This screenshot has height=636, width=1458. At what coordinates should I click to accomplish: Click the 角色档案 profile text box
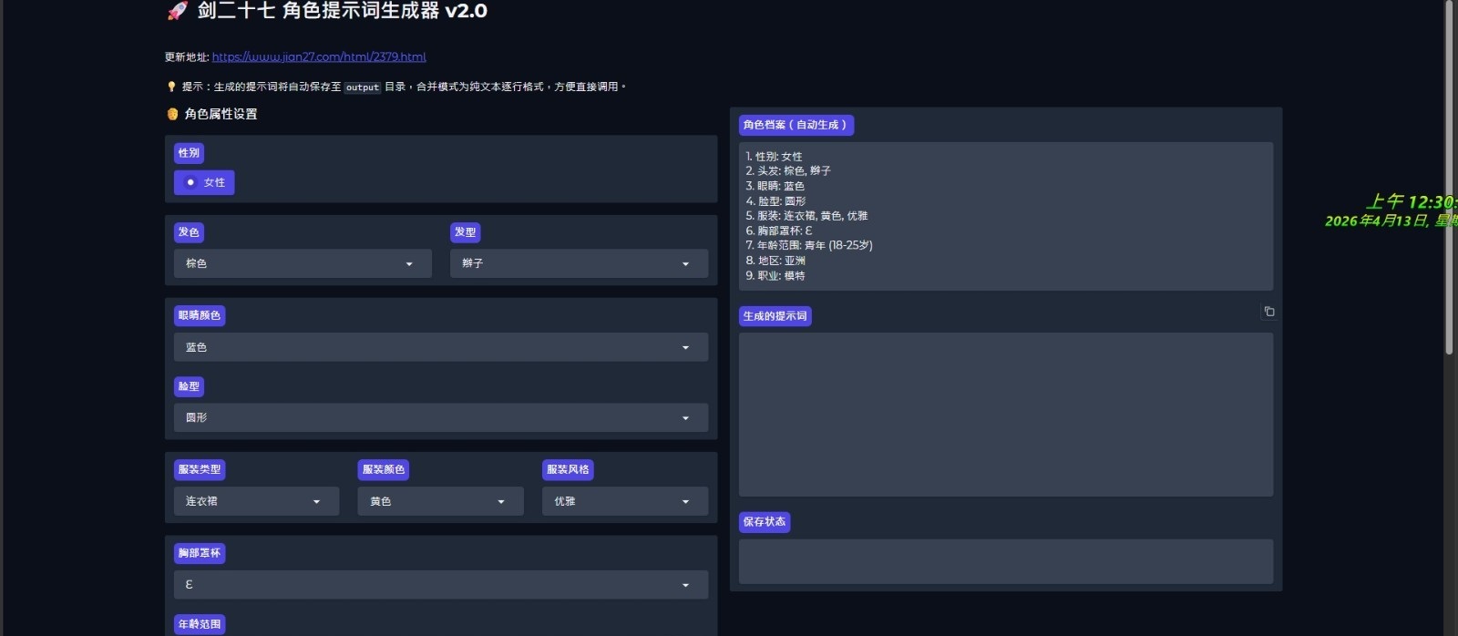click(x=1006, y=216)
